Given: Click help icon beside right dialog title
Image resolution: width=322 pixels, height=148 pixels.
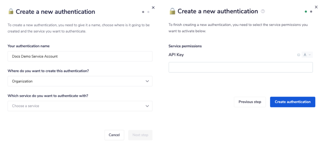Looking at the screenshot, I should (x=263, y=11).
